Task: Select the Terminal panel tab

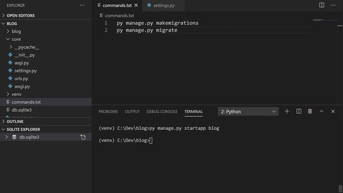Action: [x=193, y=112]
